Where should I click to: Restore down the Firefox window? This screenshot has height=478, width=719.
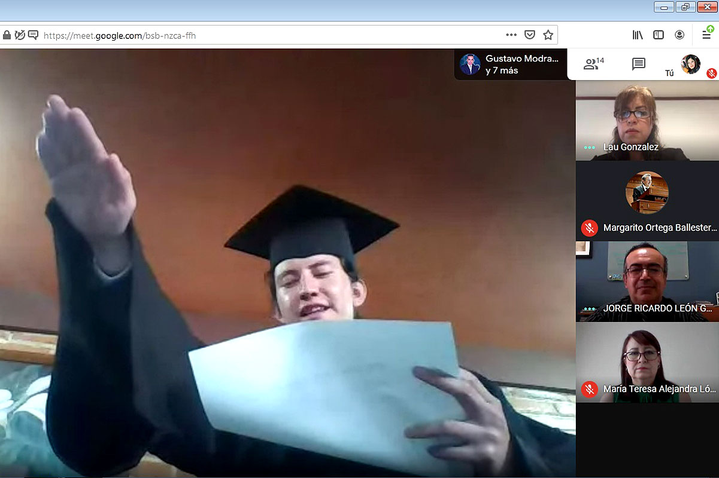(x=685, y=7)
